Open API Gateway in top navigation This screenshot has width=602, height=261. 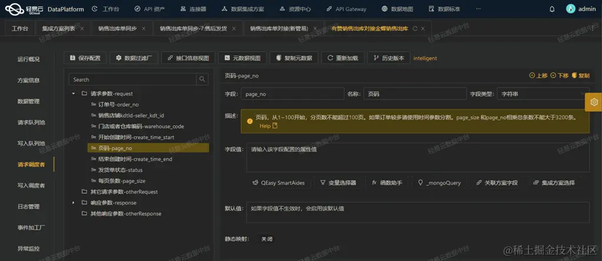coord(346,9)
